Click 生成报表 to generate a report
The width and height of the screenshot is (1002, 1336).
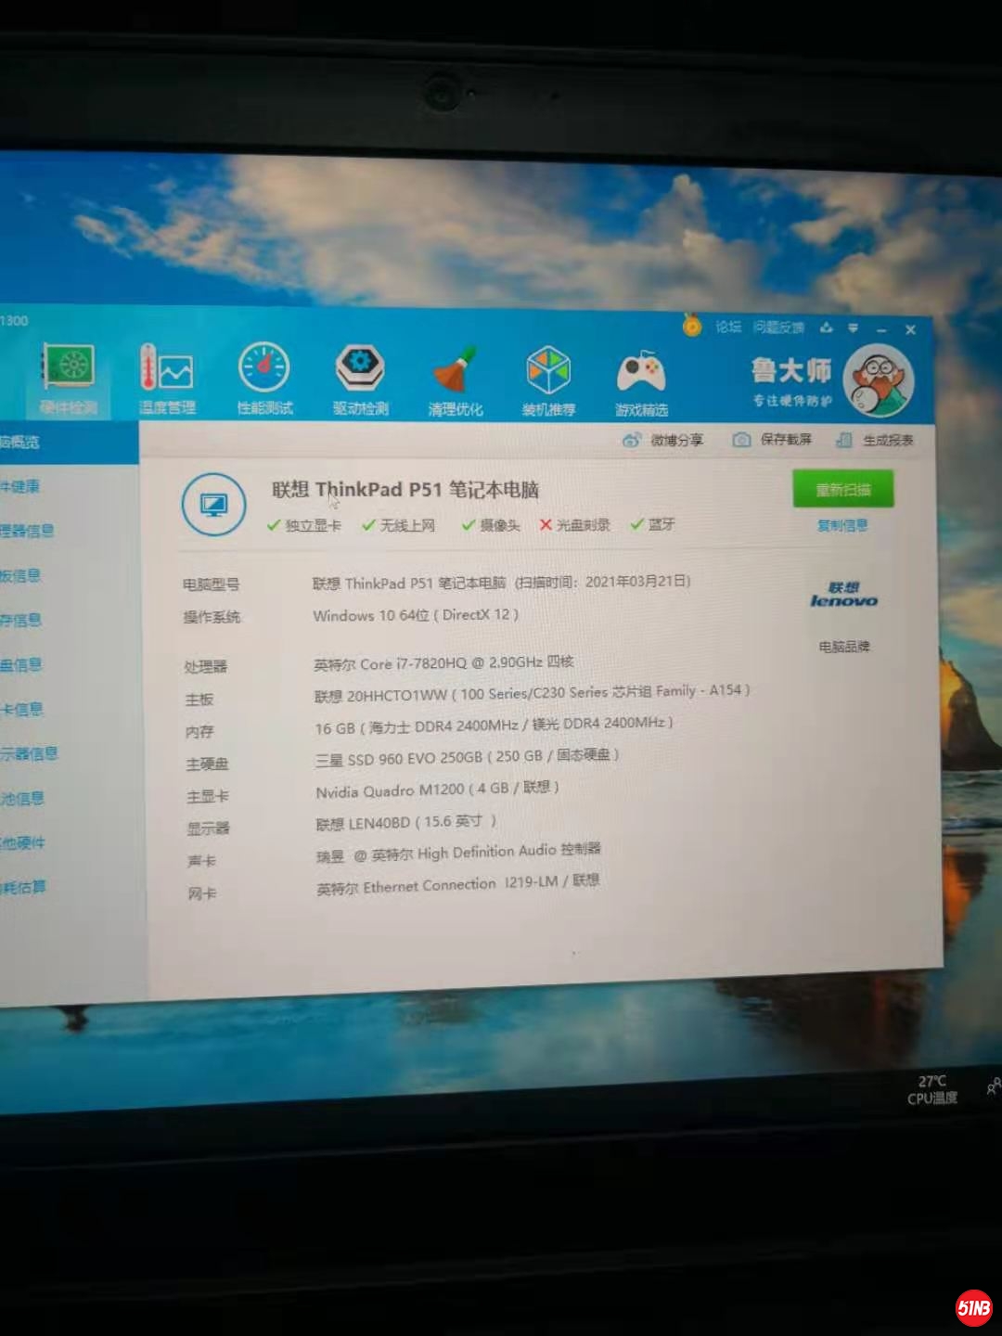click(875, 440)
